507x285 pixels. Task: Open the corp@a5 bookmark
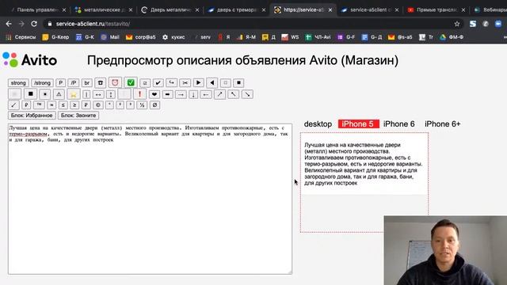(141, 37)
